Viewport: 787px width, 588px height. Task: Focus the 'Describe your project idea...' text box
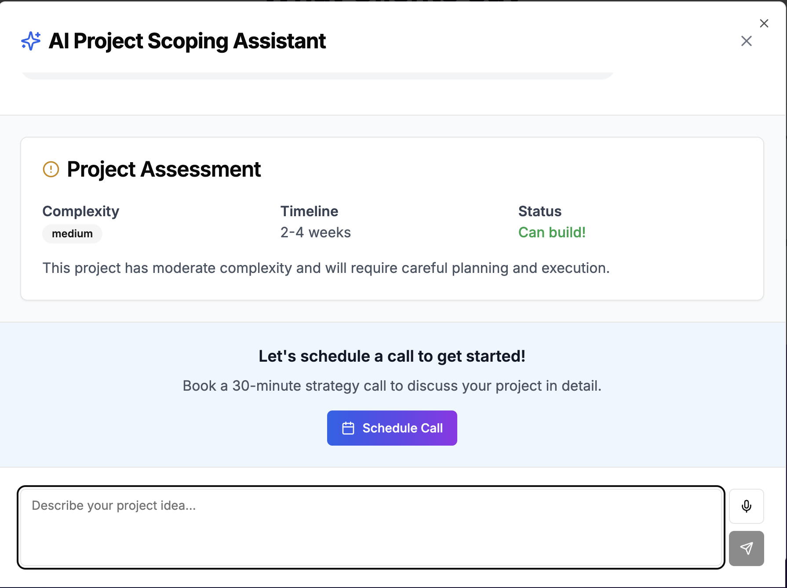371,527
